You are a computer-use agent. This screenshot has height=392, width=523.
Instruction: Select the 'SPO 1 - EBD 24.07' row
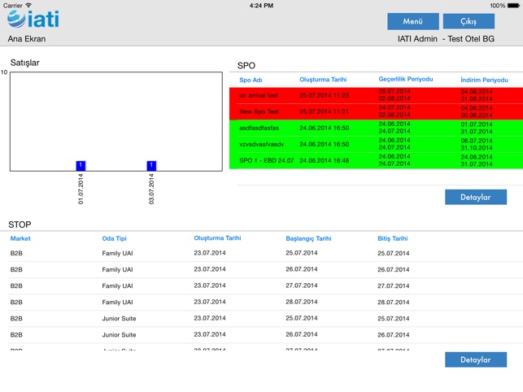[376, 160]
